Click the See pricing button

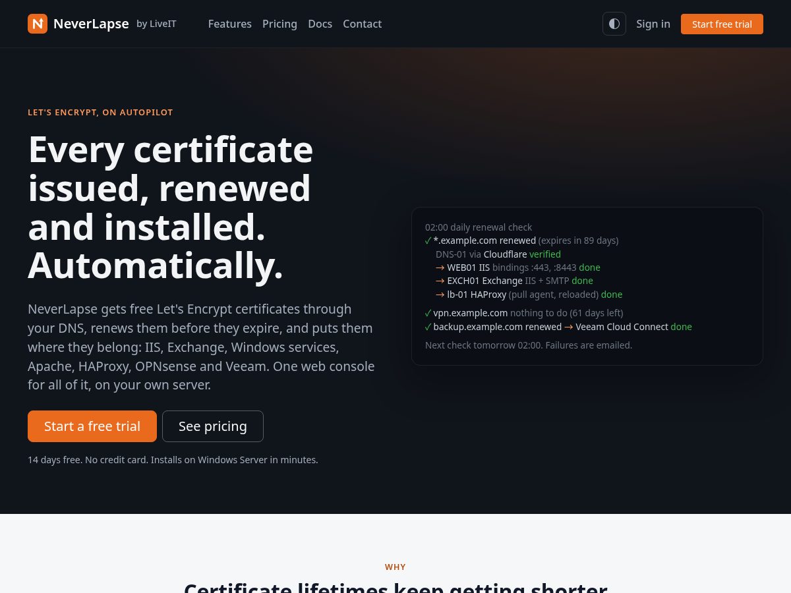213,426
